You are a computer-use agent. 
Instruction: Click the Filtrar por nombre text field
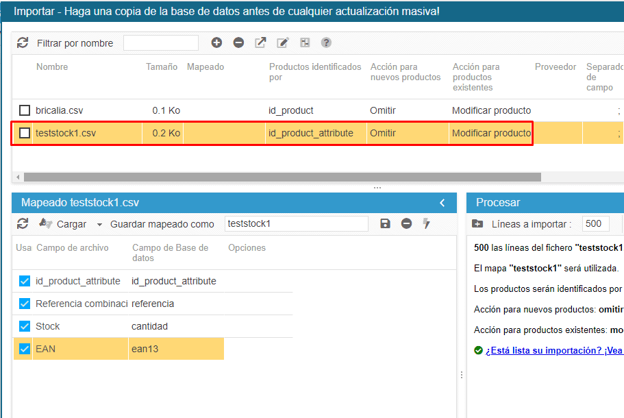161,42
